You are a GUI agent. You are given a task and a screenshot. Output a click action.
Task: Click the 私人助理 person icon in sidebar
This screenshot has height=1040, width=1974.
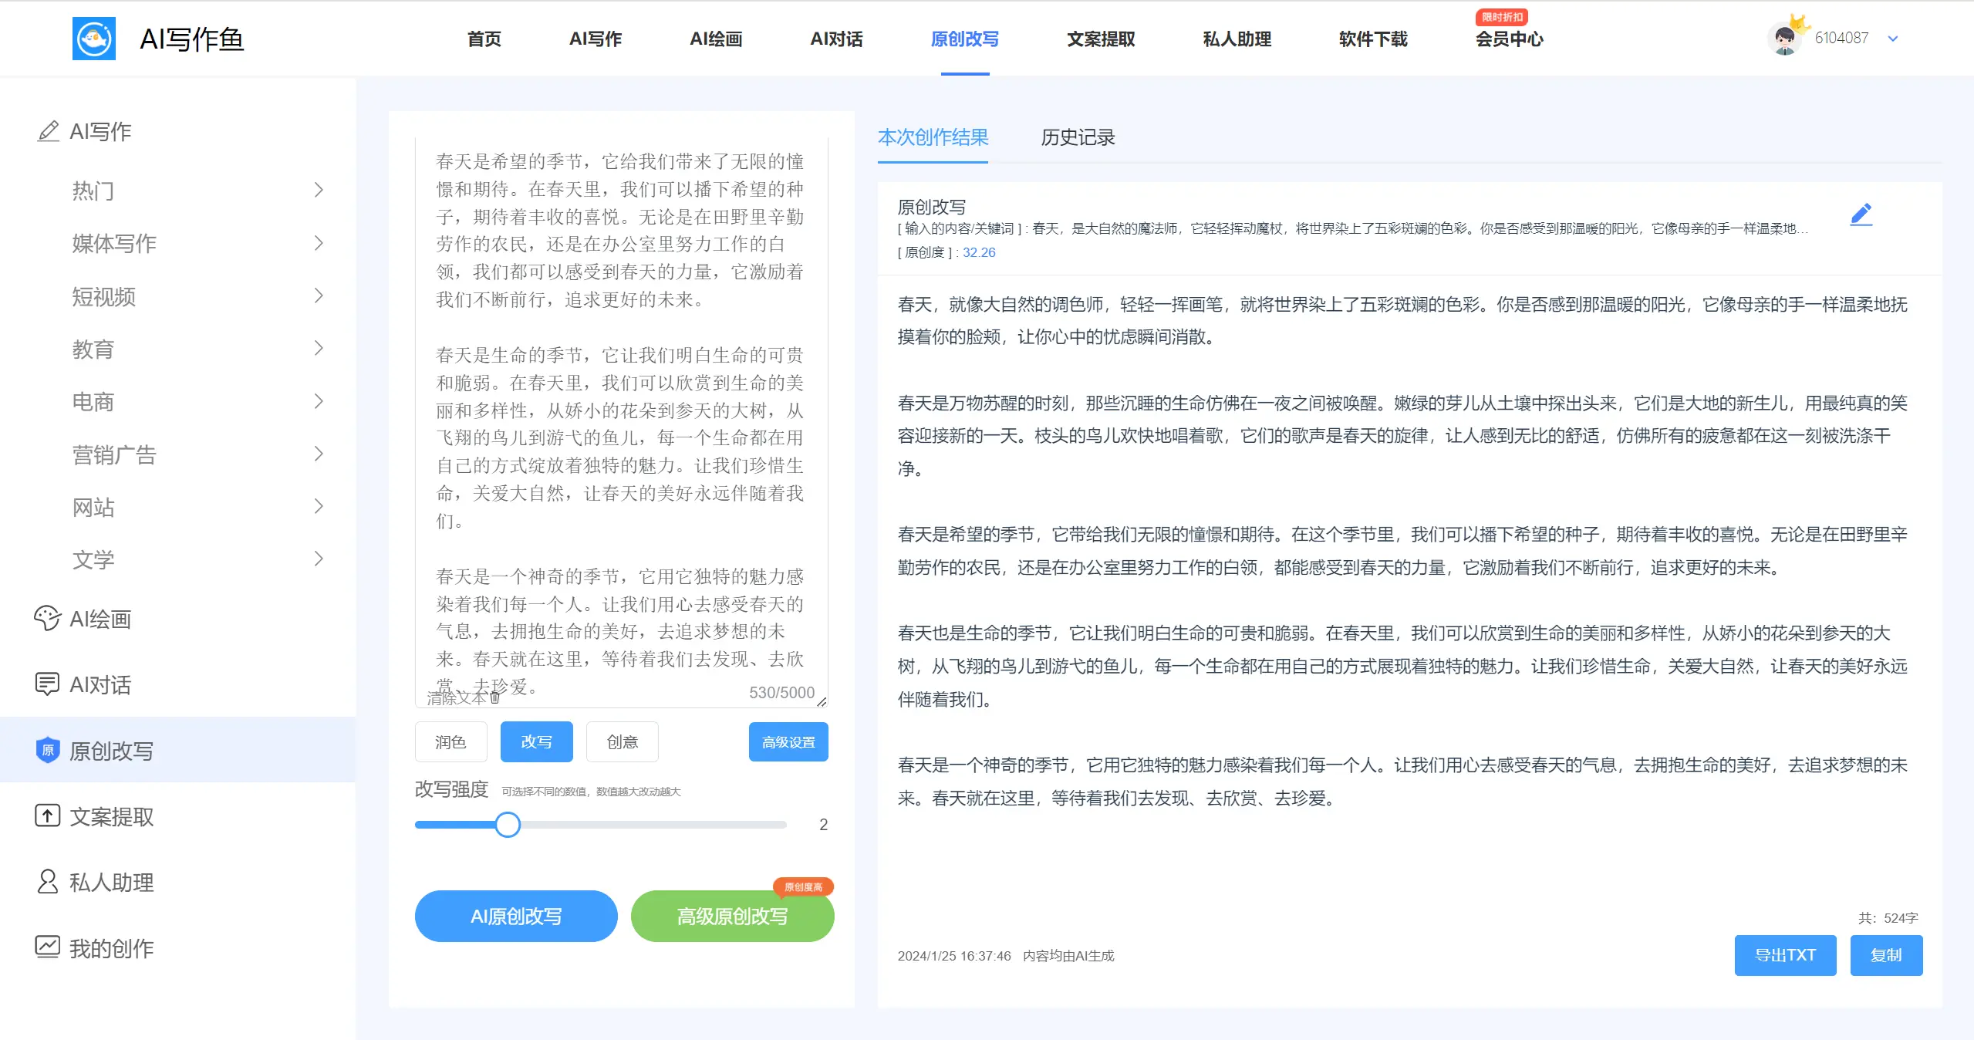click(47, 881)
